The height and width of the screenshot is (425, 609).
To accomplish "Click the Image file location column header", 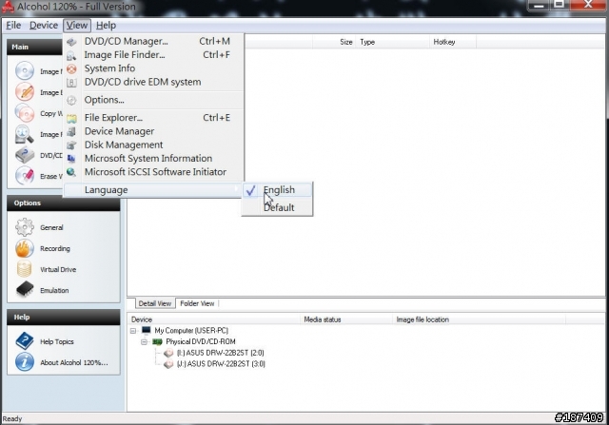I will click(x=480, y=319).
